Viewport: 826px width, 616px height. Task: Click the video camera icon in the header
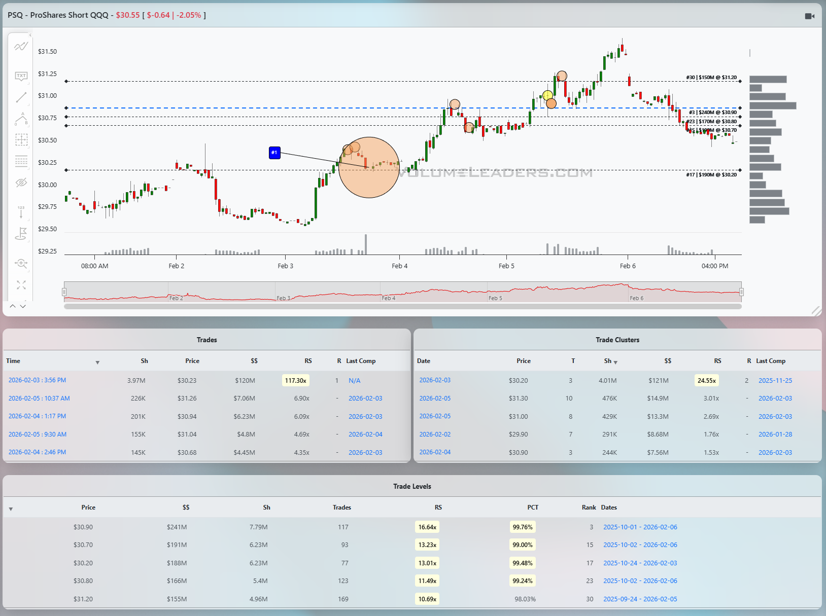[810, 16]
